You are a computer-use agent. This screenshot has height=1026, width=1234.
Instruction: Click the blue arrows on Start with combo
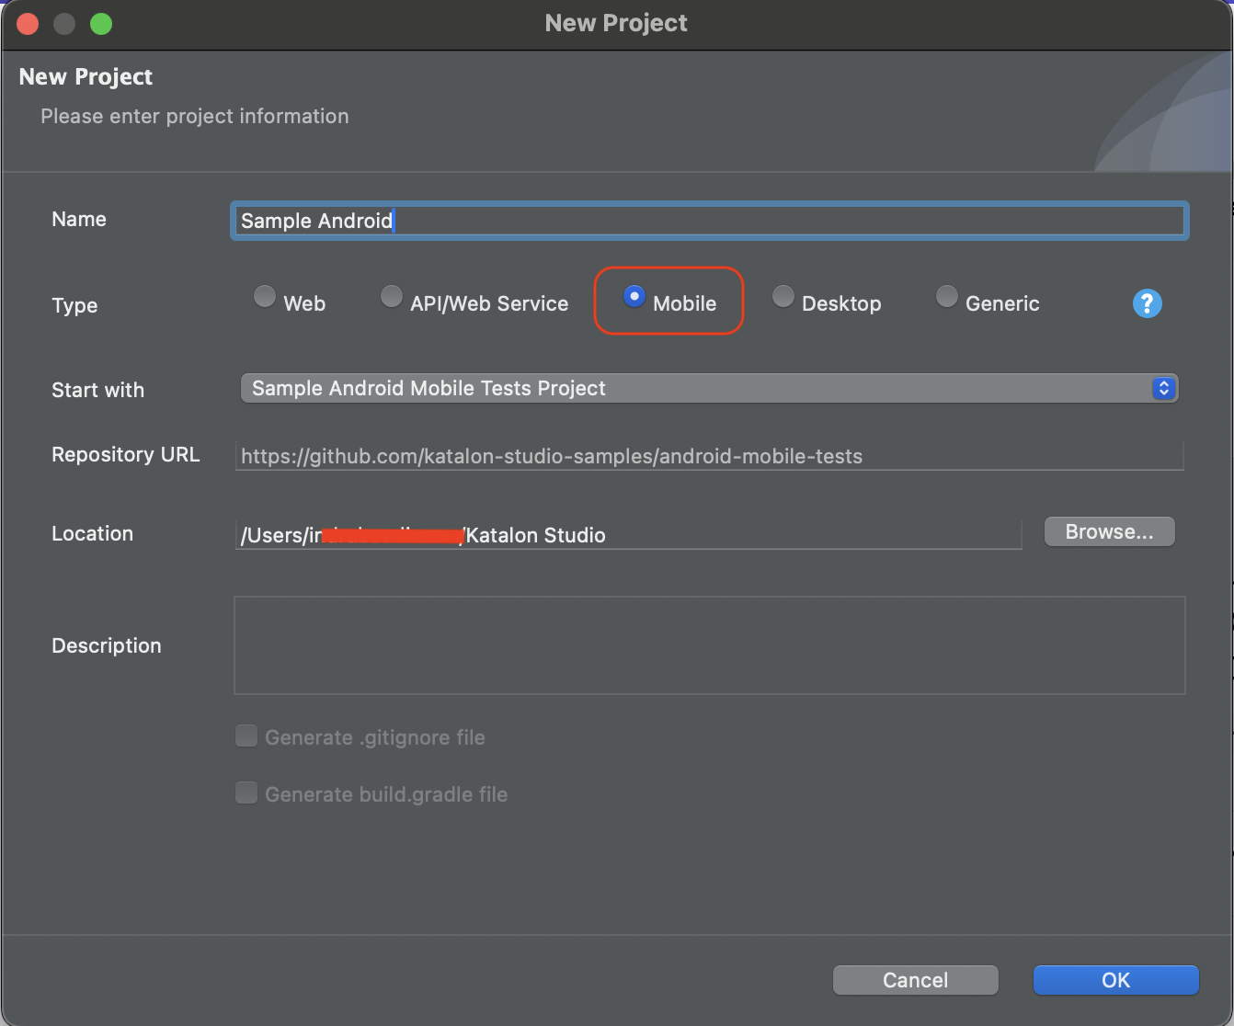coord(1163,389)
